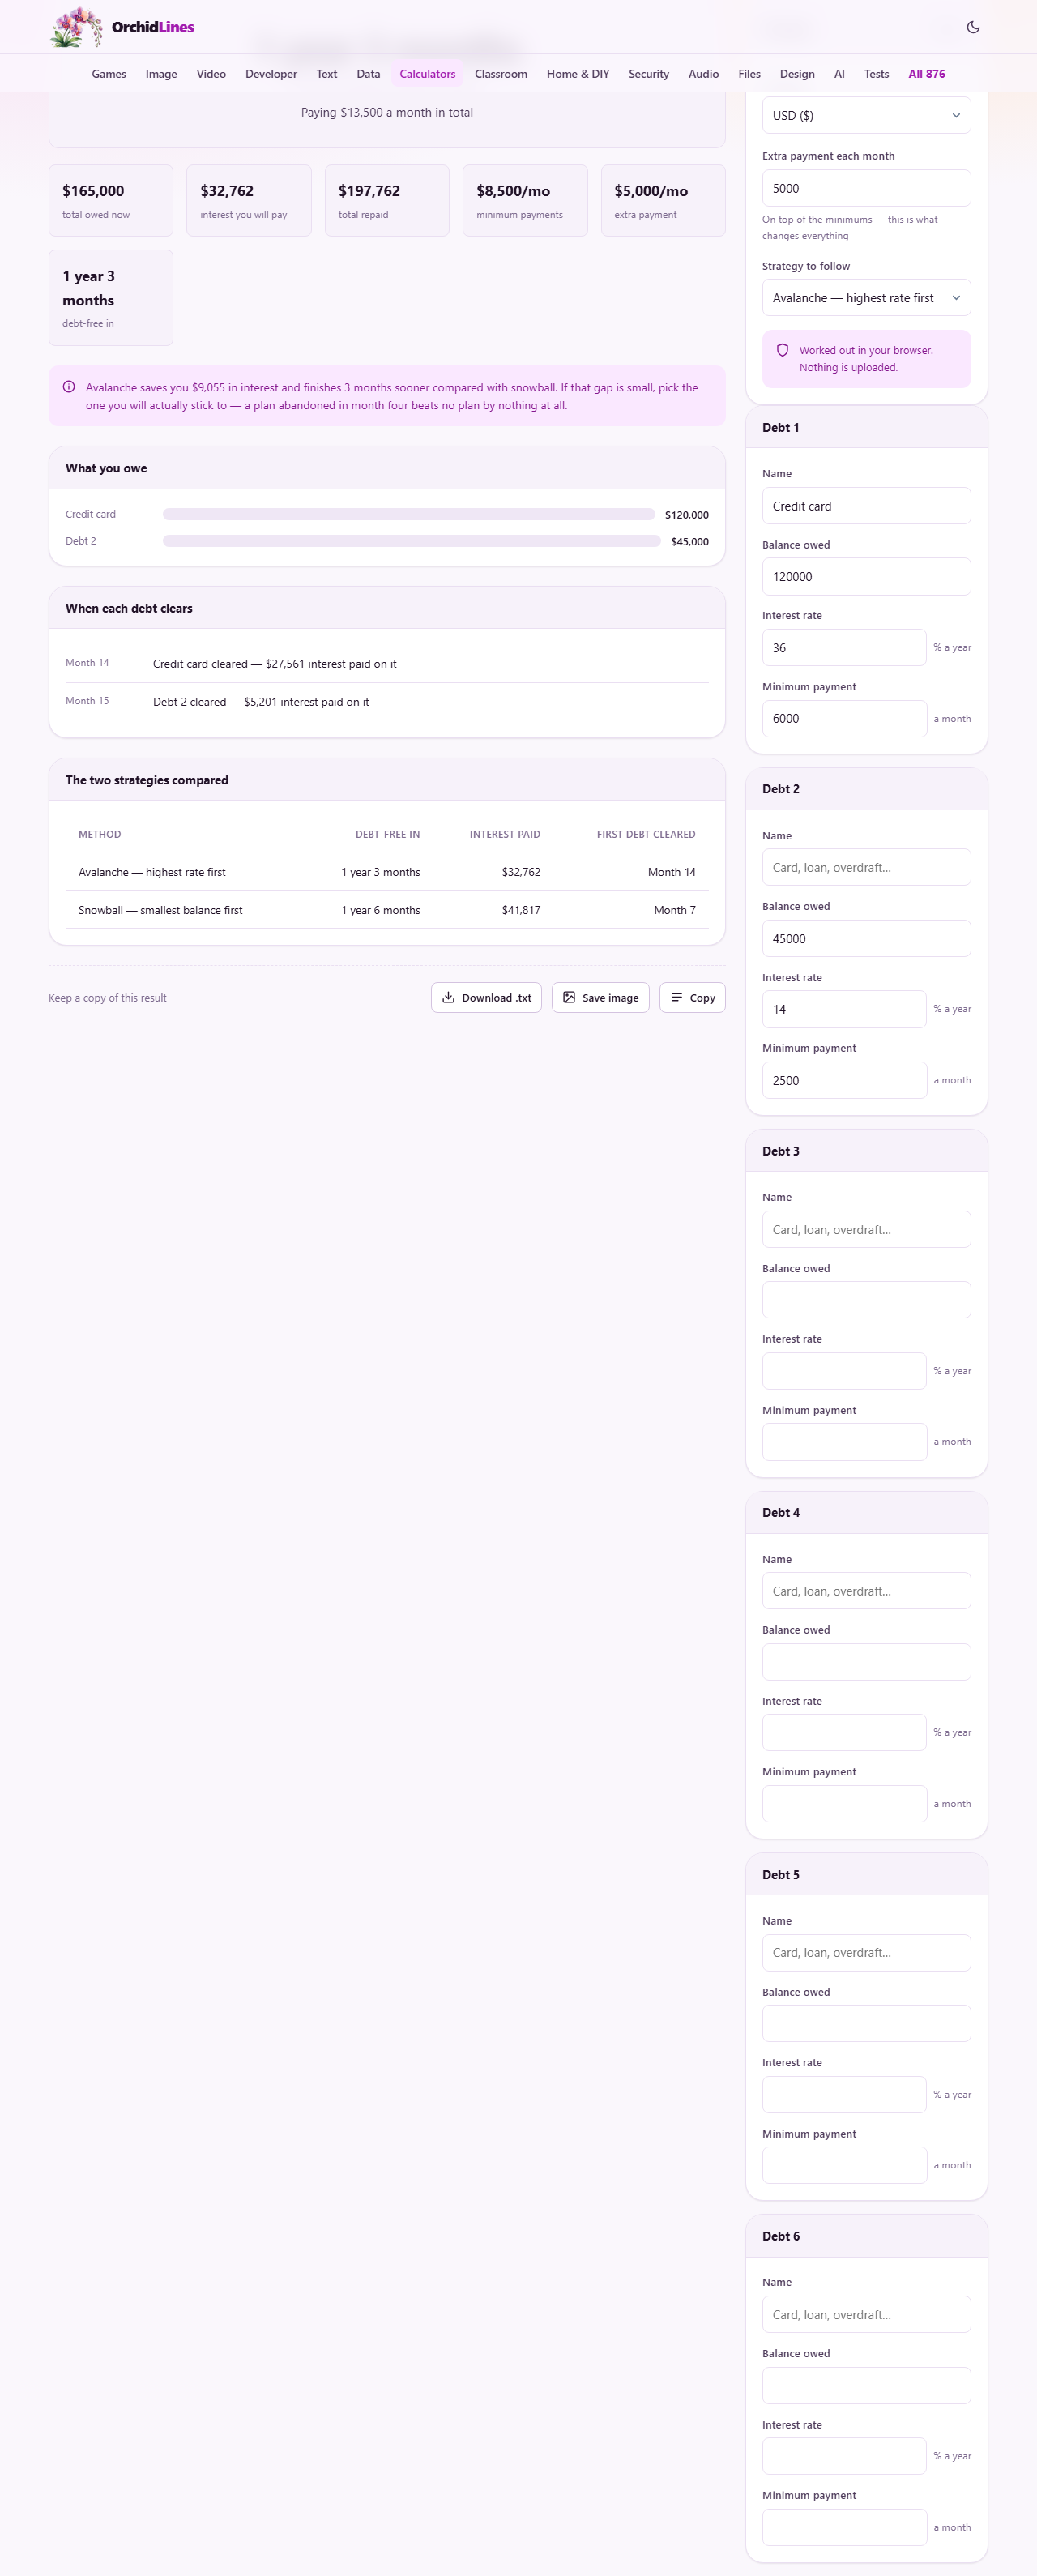
Task: Click the Debt 2 Interest rate field
Action: pos(844,1009)
